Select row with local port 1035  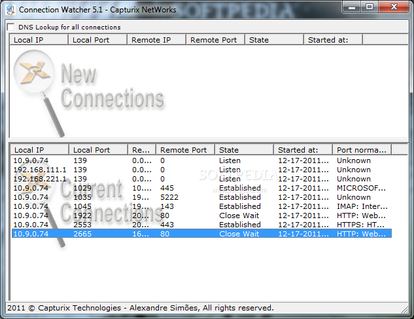pos(201,197)
